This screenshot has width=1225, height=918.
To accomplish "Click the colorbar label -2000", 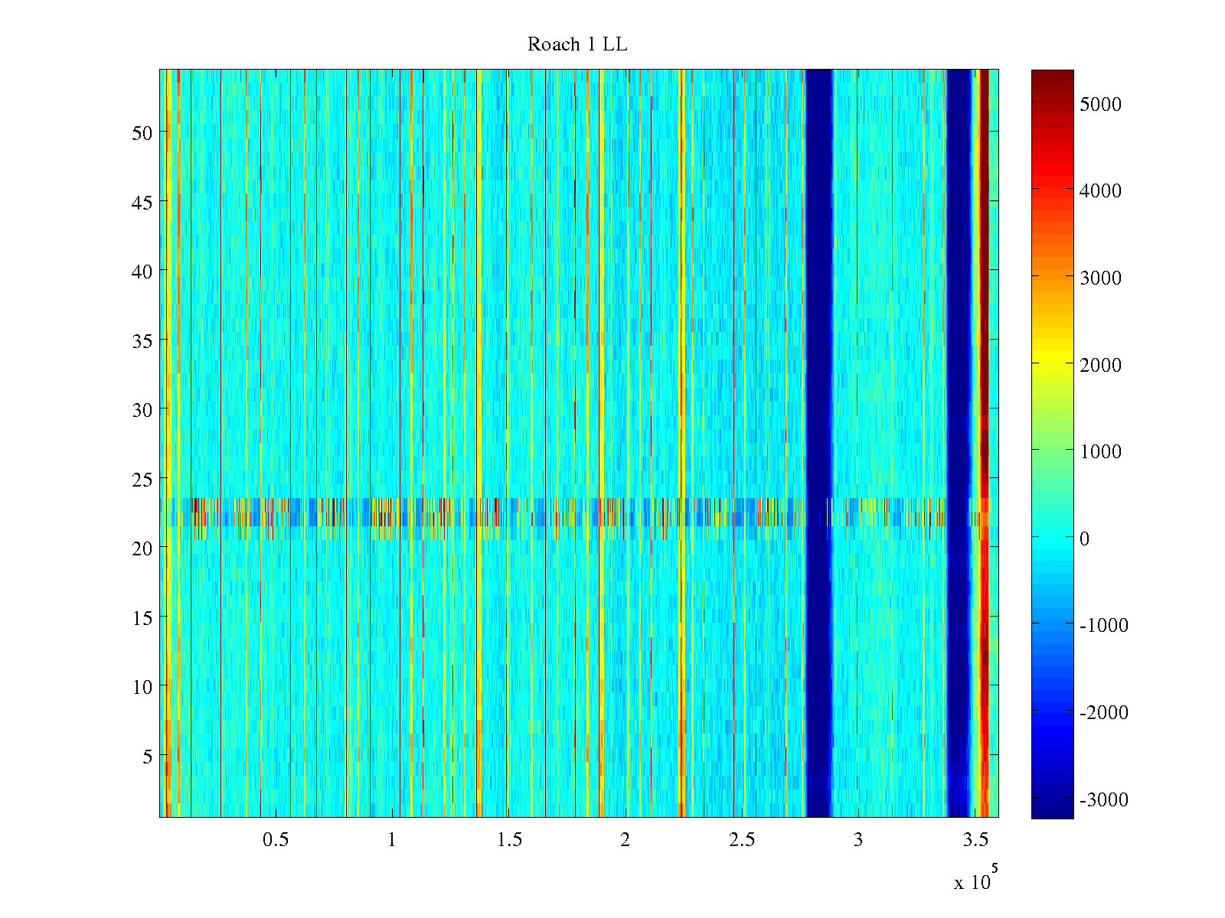I will pyautogui.click(x=1104, y=712).
